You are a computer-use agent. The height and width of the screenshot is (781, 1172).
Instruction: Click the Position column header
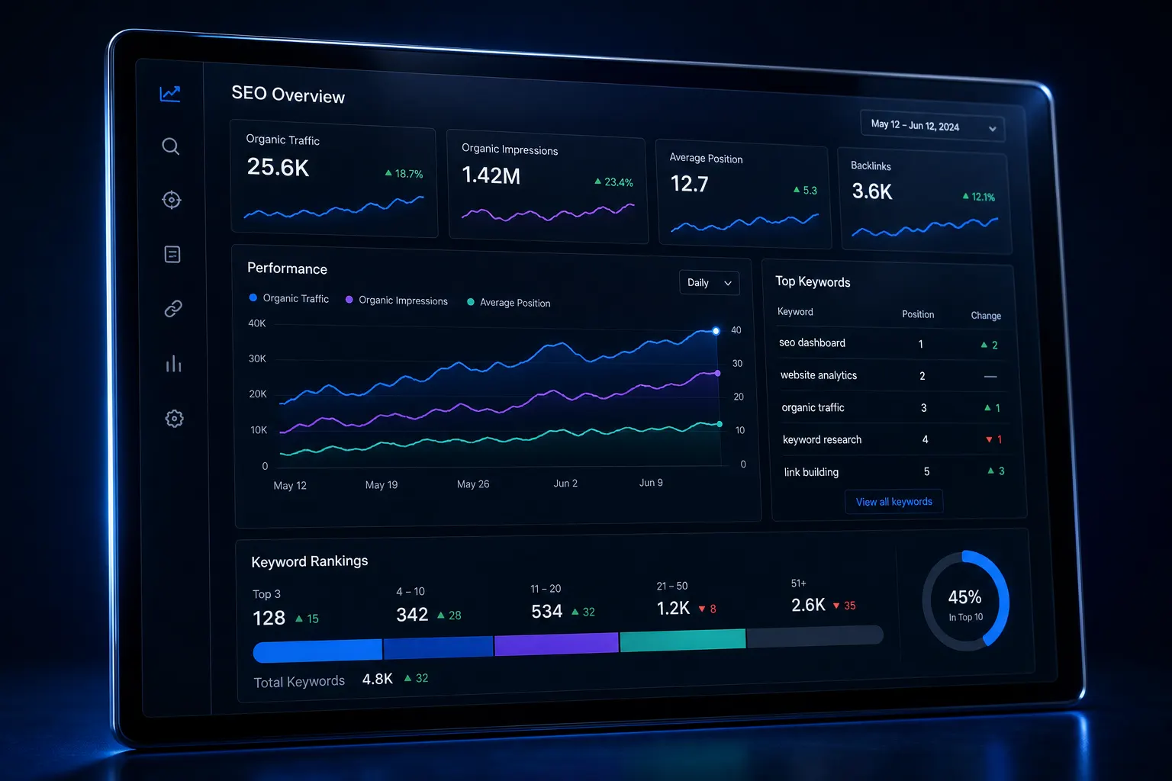pos(918,314)
